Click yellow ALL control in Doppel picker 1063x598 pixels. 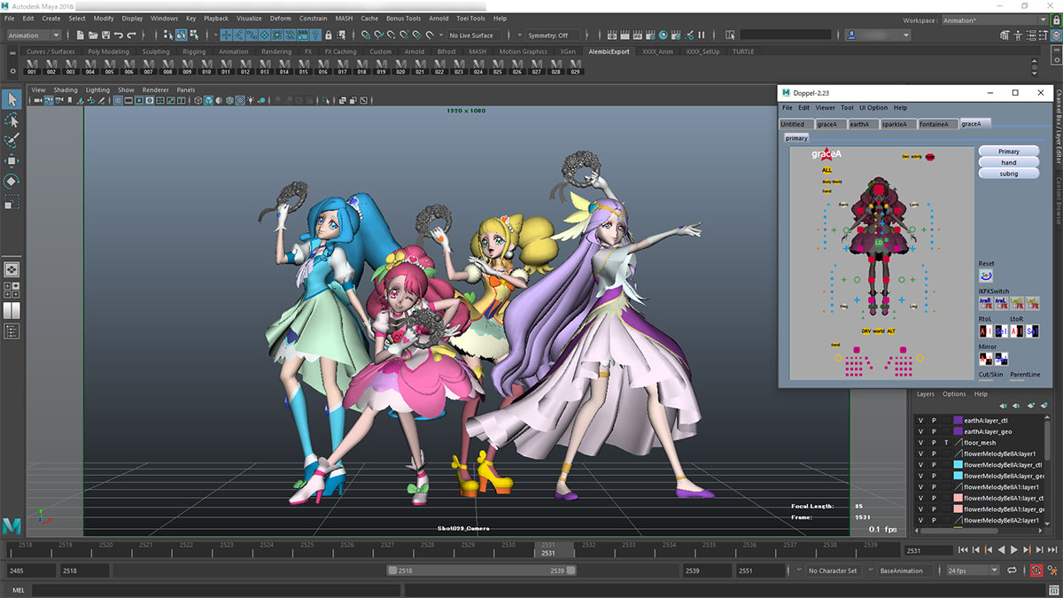pyautogui.click(x=826, y=170)
